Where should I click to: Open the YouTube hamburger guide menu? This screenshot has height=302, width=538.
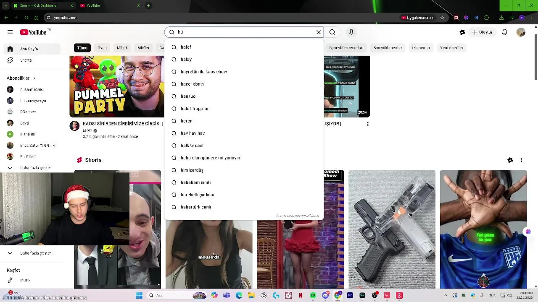tap(10, 32)
